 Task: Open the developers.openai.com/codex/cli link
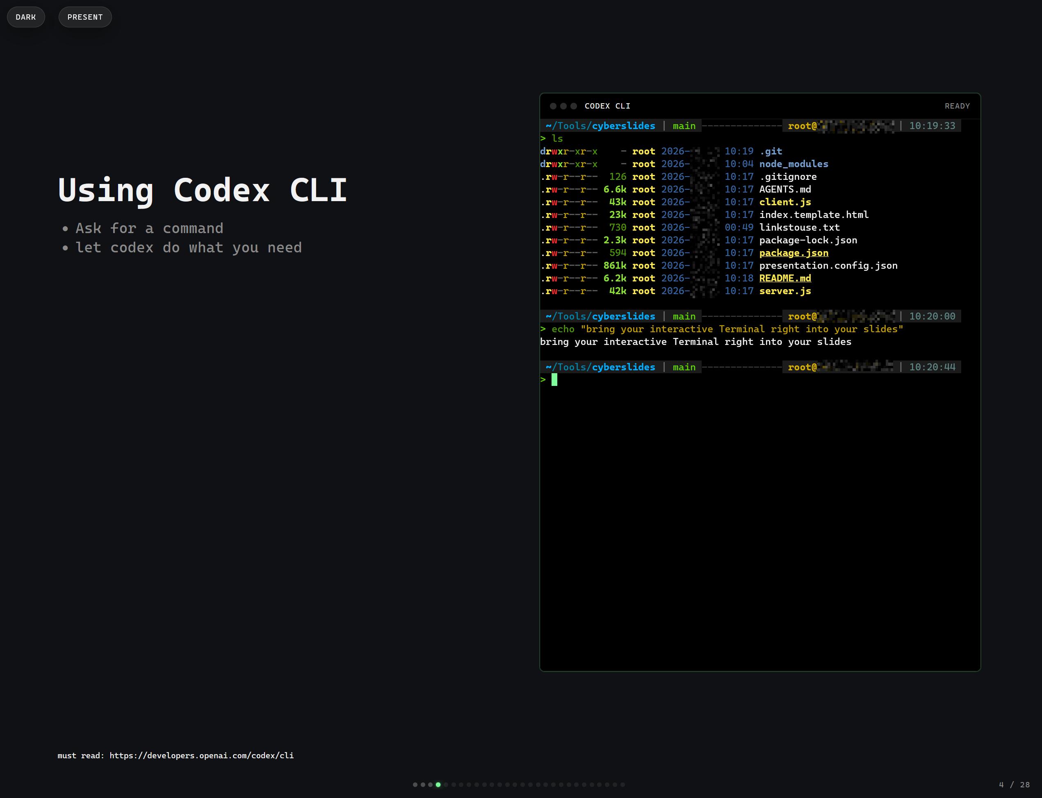202,755
